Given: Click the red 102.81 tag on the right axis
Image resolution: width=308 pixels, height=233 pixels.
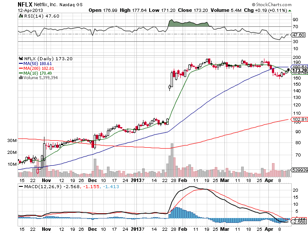Looking at the screenshot, I should pos(299,119).
